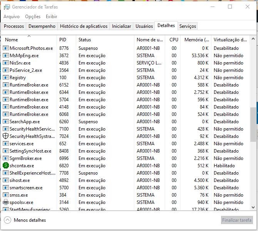Open the Opções menu
Image resolution: width=258 pixels, height=231 pixels.
click(33, 17)
